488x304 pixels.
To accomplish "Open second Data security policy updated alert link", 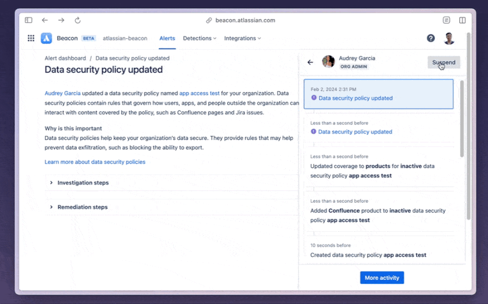I will pos(355,132).
